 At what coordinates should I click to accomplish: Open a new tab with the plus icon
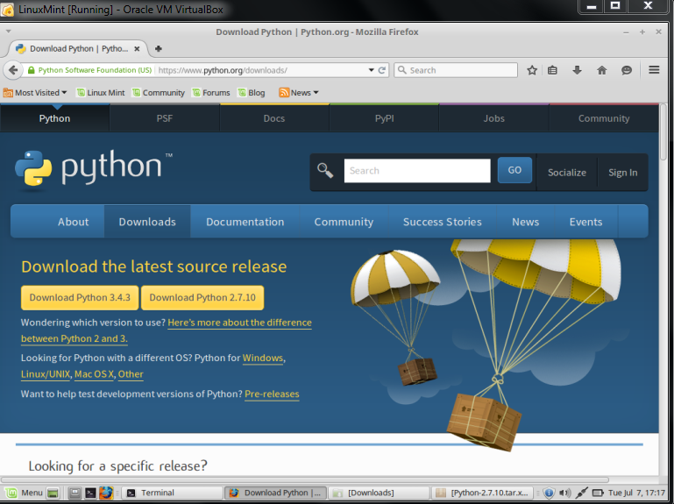tap(158, 48)
